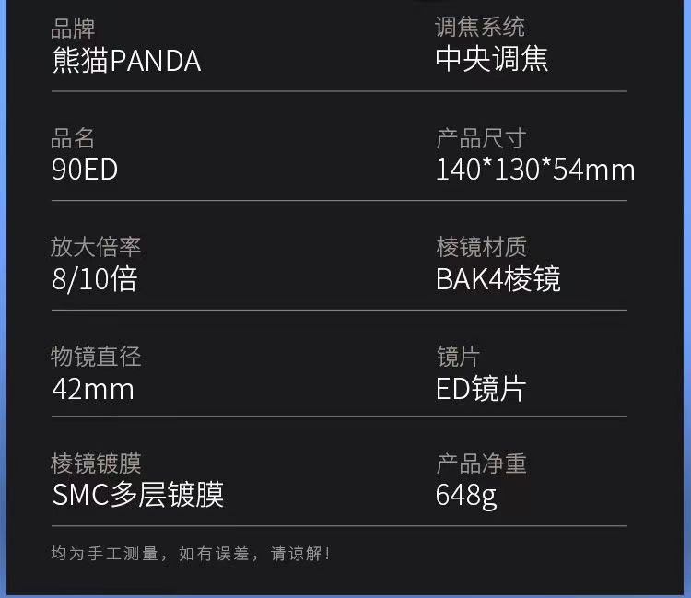The image size is (691, 598).
Task: Select the 品名 heading text
Action: 73,139
